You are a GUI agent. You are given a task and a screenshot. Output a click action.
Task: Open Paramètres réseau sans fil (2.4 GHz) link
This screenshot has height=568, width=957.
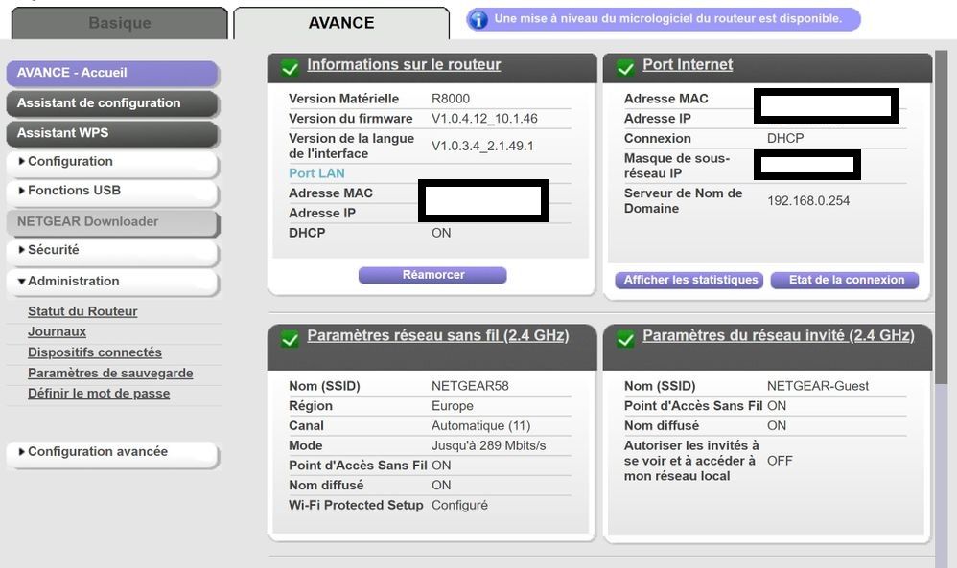(x=437, y=336)
